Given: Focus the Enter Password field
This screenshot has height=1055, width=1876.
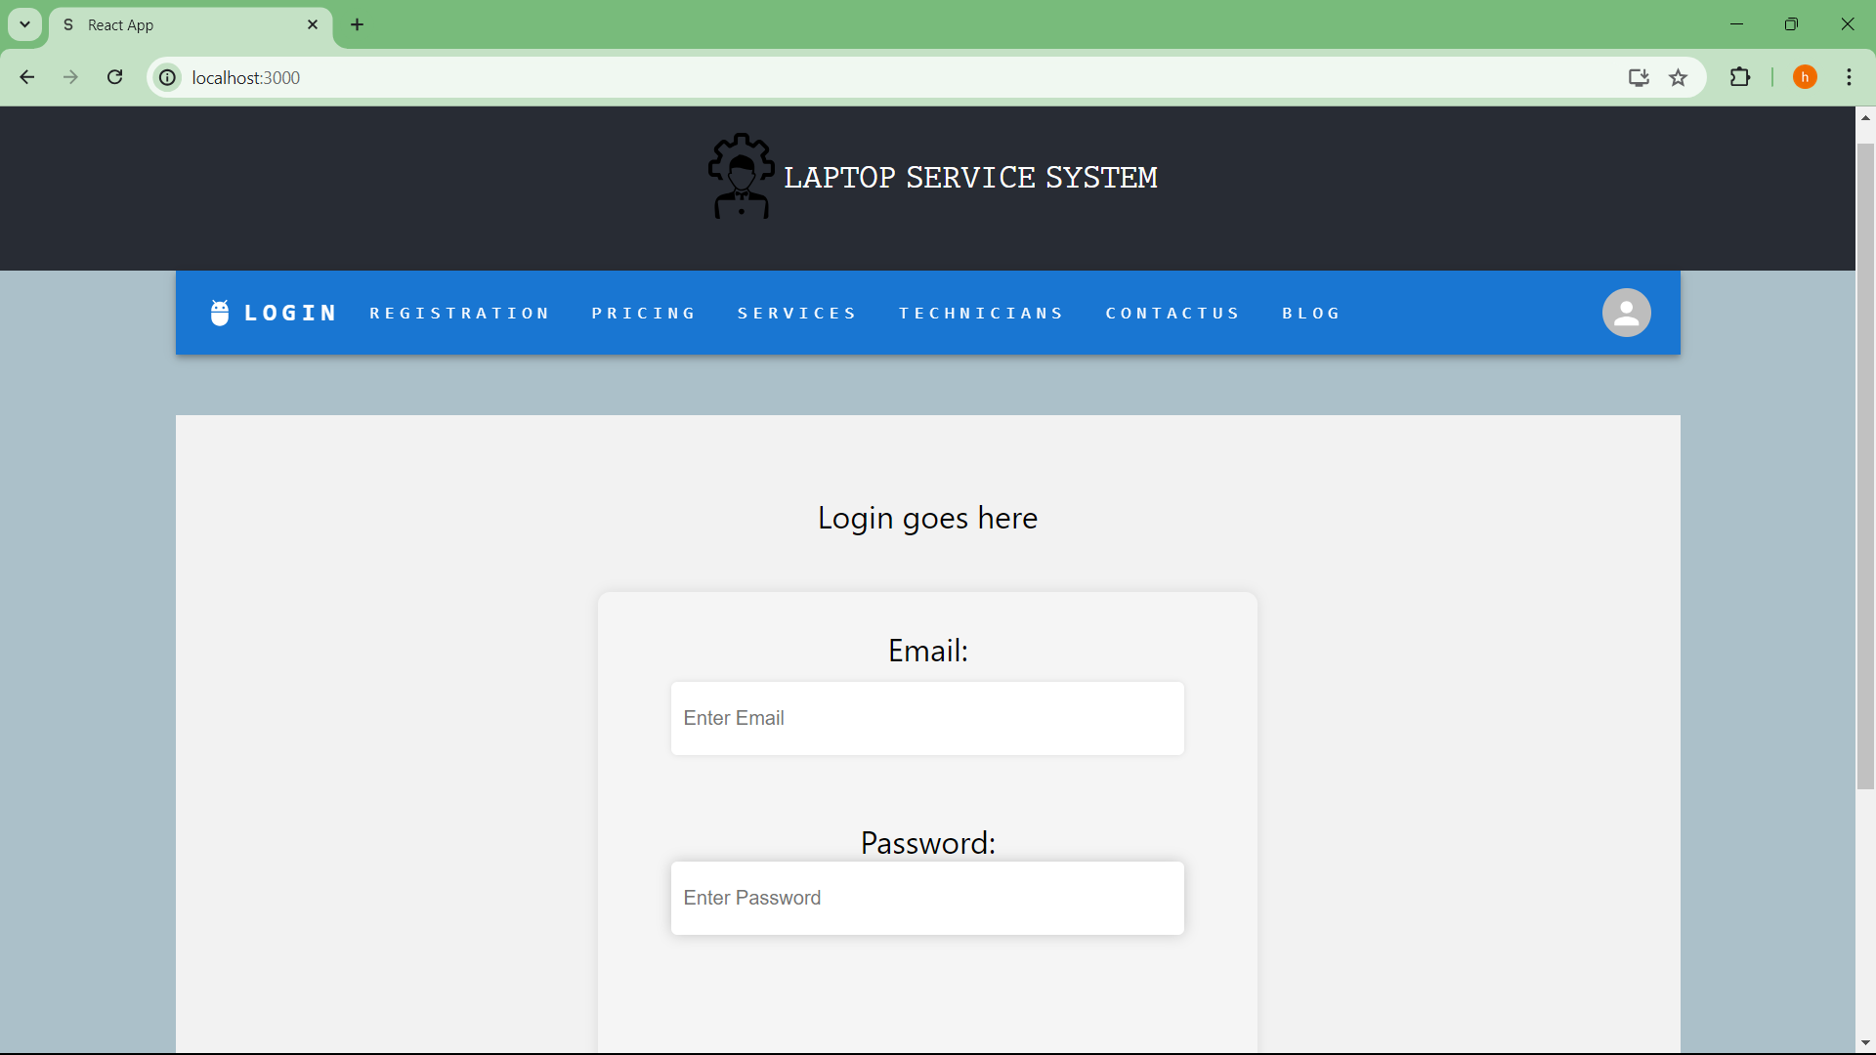Looking at the screenshot, I should pyautogui.click(x=927, y=898).
